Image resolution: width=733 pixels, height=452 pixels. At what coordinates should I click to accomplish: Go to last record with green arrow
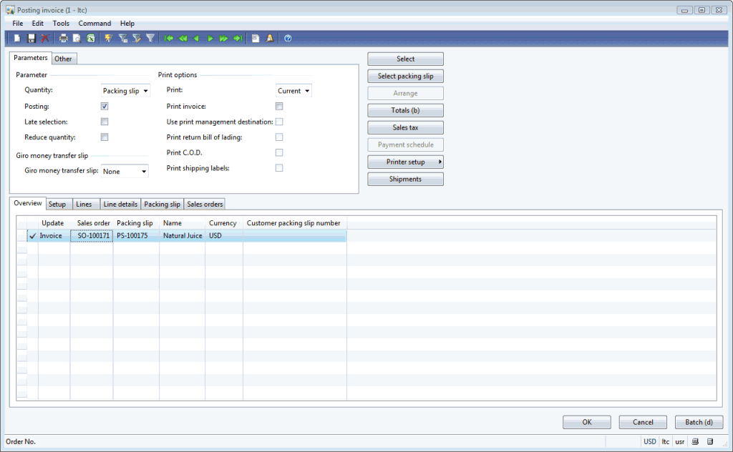coord(238,39)
